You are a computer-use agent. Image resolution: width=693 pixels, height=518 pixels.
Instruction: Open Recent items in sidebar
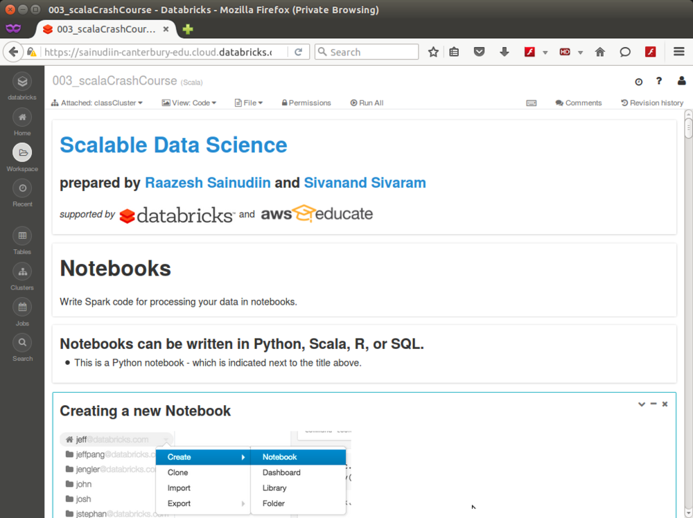point(22,188)
